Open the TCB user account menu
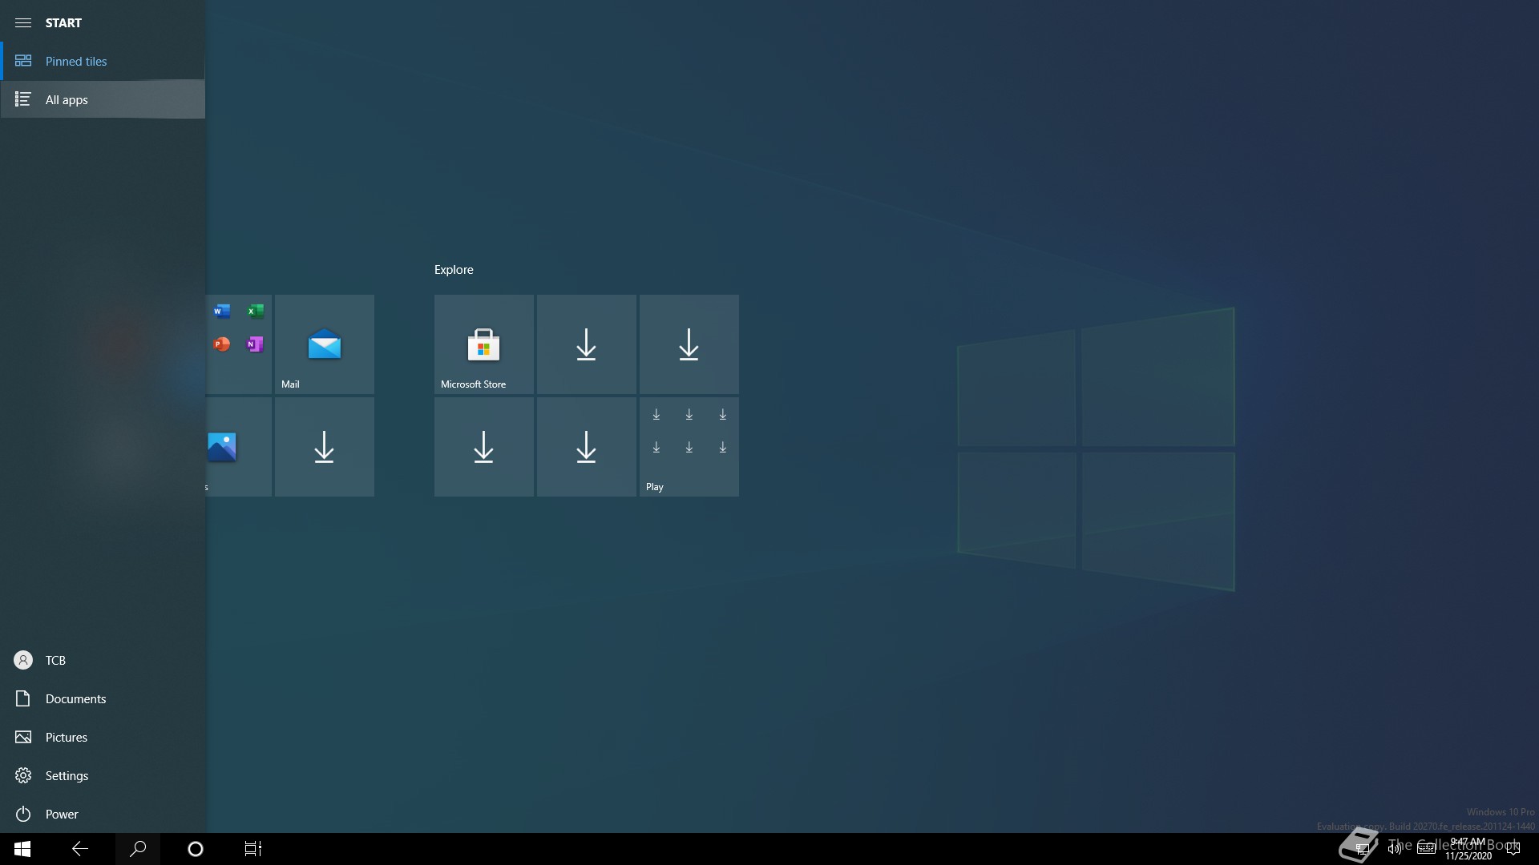Screen dimensions: 1539x865 (55, 661)
